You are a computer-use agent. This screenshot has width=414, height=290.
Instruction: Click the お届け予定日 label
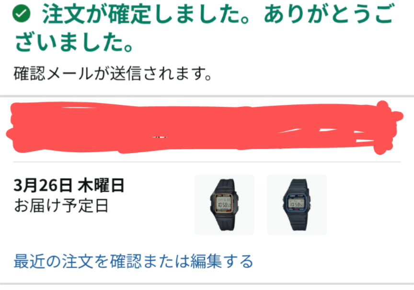(61, 206)
